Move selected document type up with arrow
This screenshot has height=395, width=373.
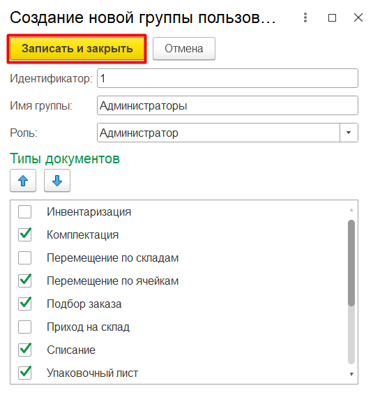(23, 181)
